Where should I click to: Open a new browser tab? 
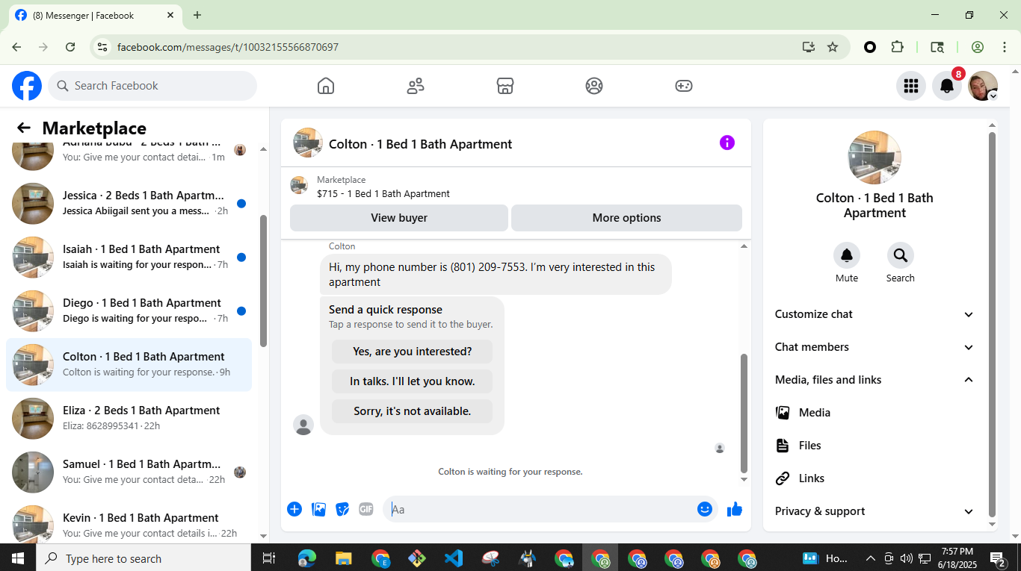[197, 15]
